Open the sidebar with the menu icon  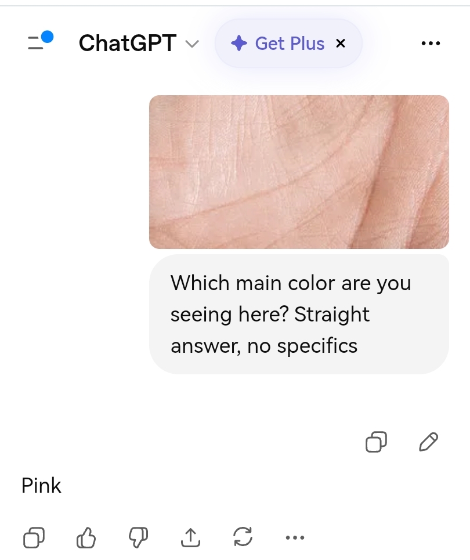coord(36,43)
